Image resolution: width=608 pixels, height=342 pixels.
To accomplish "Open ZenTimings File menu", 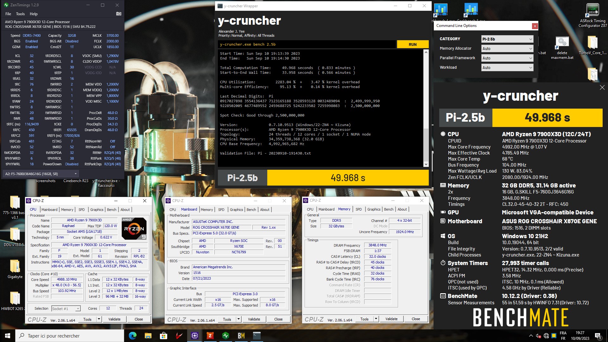I will pyautogui.click(x=8, y=14).
